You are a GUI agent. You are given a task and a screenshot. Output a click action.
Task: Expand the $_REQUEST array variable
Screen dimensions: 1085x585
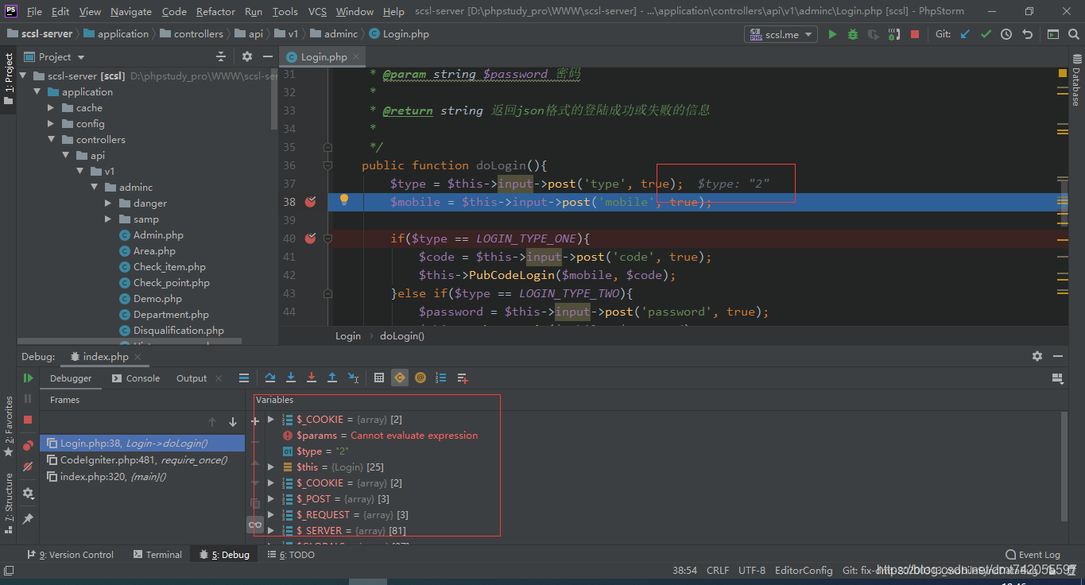pyautogui.click(x=271, y=514)
